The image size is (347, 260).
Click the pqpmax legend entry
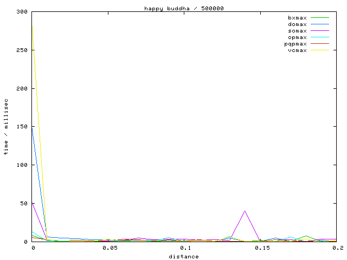(x=295, y=44)
